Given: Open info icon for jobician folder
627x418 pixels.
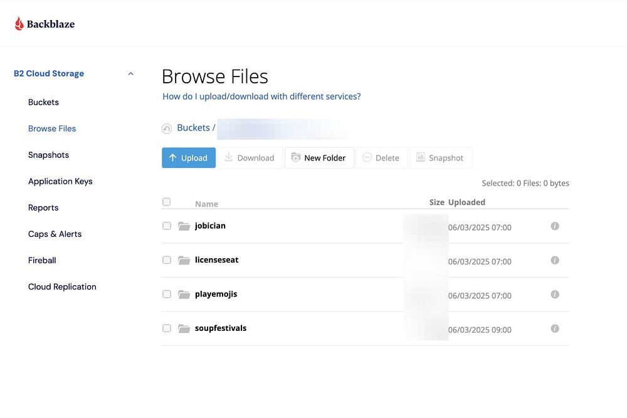Looking at the screenshot, I should click(x=555, y=226).
